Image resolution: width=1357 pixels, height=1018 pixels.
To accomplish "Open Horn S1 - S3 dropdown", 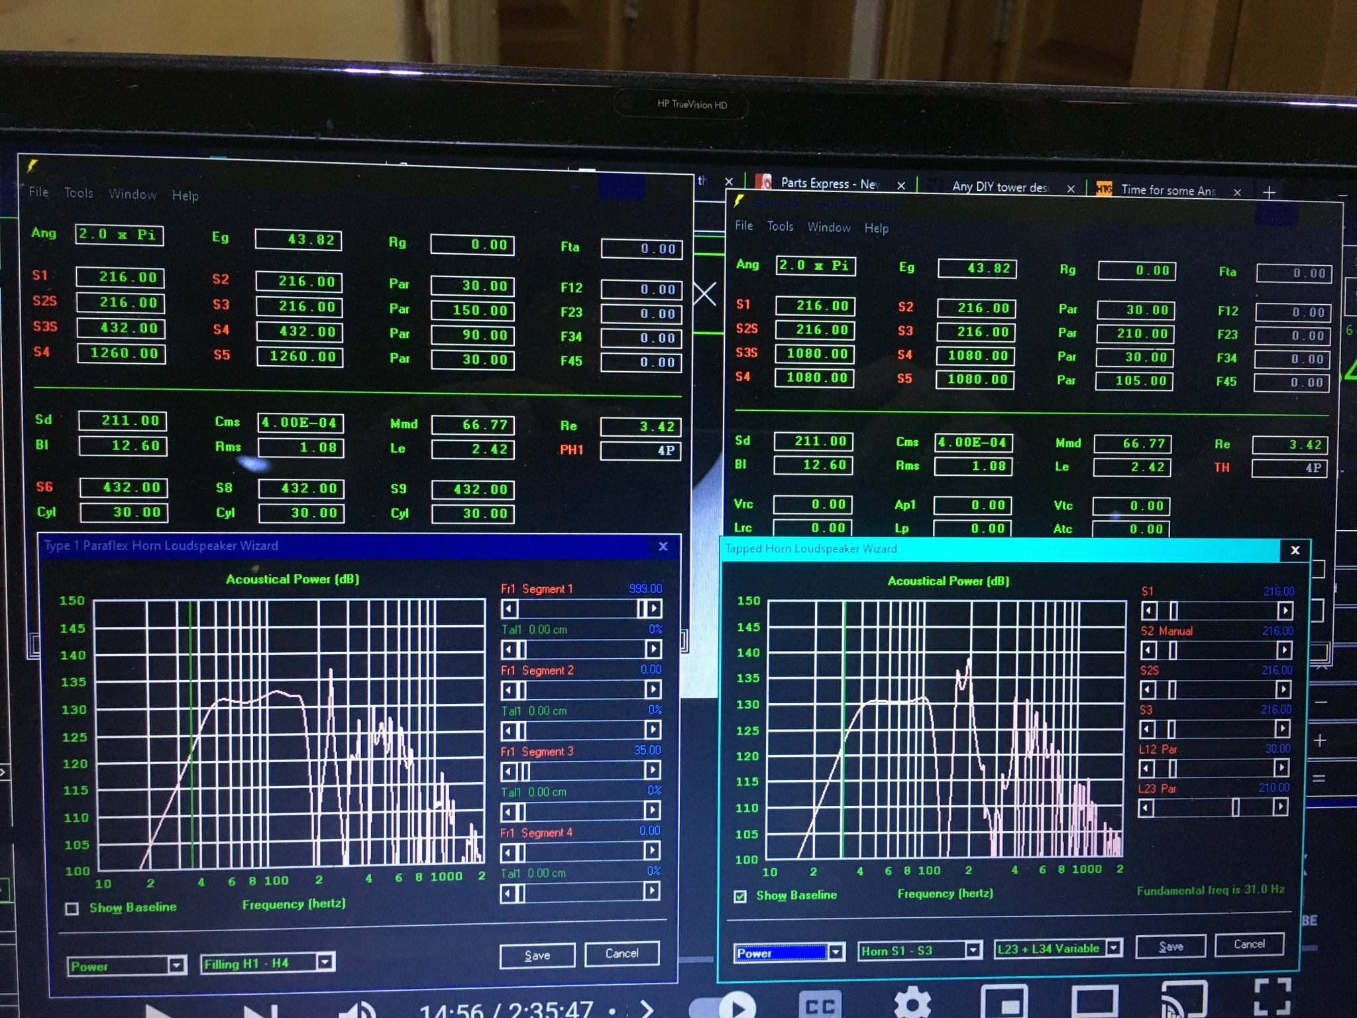I will (x=920, y=950).
